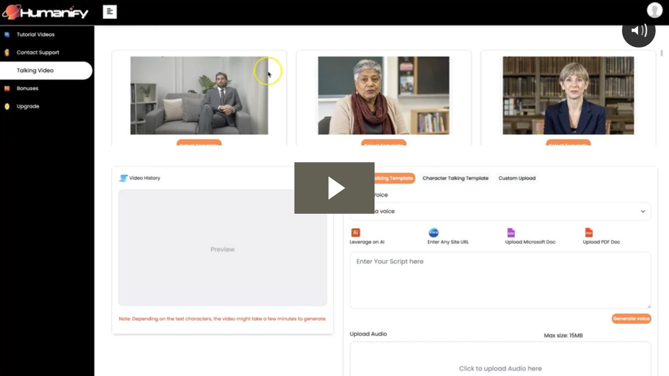The height and width of the screenshot is (376, 669).
Task: Select the woman in library template thumbnail
Action: pos(568,95)
